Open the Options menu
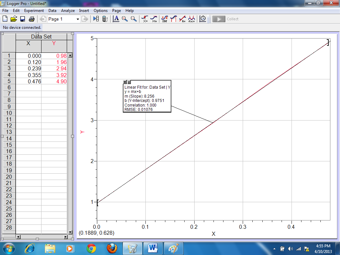 coord(101,11)
